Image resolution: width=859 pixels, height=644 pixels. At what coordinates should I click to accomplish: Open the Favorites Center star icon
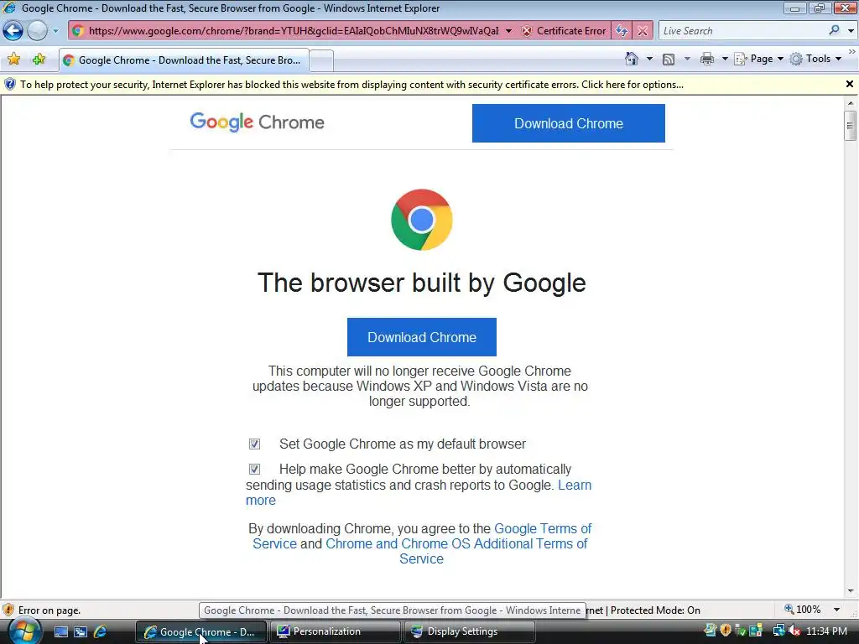[x=13, y=60]
